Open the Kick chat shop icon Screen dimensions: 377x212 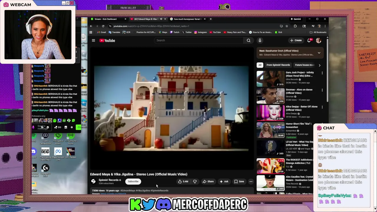point(66,127)
